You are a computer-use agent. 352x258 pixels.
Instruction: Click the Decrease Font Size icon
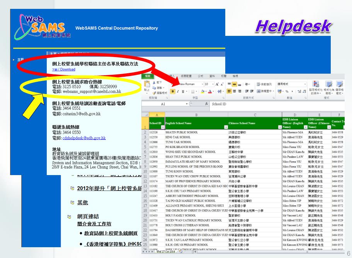(x=222, y=84)
